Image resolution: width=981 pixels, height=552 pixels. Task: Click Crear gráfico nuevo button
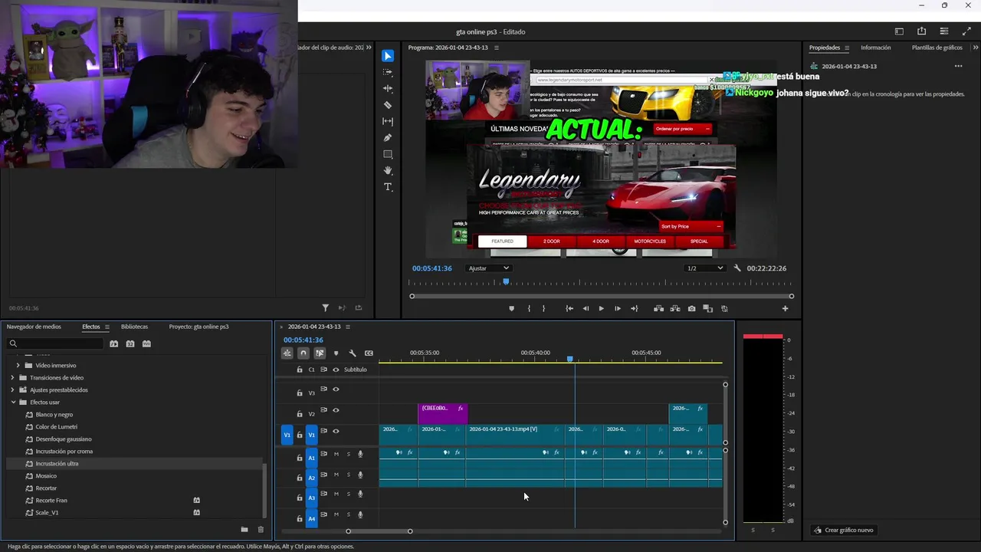click(x=843, y=530)
